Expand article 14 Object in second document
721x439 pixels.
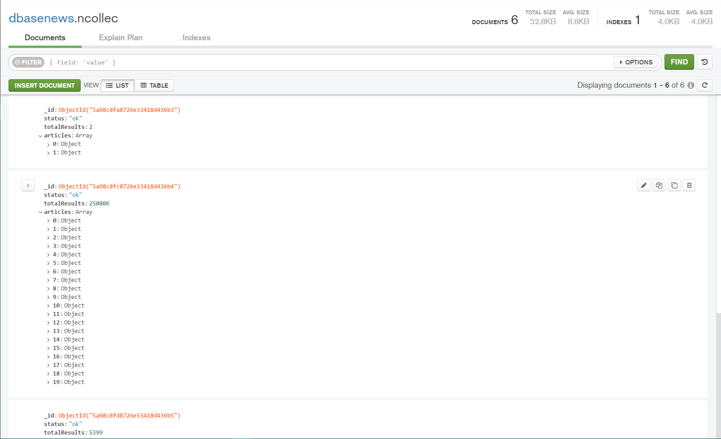48,340
